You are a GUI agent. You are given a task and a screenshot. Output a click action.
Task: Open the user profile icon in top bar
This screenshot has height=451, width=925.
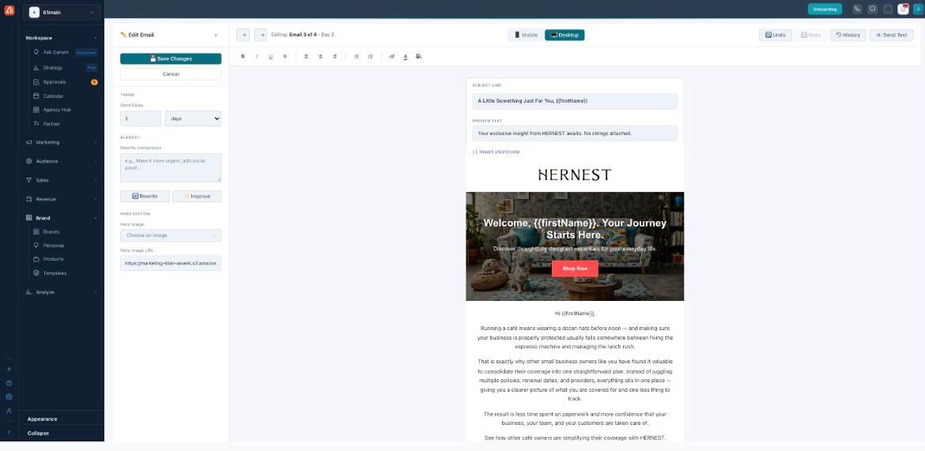tap(917, 9)
